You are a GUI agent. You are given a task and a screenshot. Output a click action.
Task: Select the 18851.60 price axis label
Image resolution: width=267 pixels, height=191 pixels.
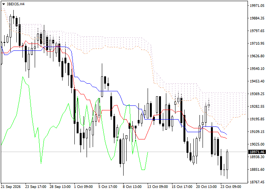[x=257, y=170]
